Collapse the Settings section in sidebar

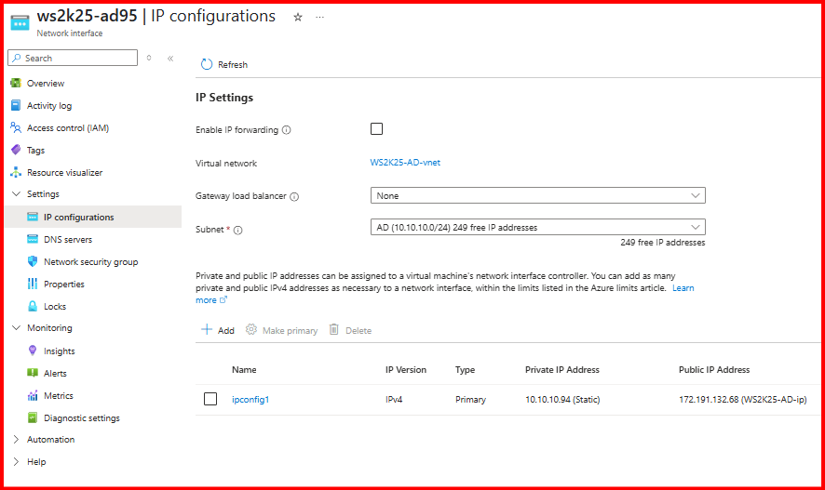[16, 194]
